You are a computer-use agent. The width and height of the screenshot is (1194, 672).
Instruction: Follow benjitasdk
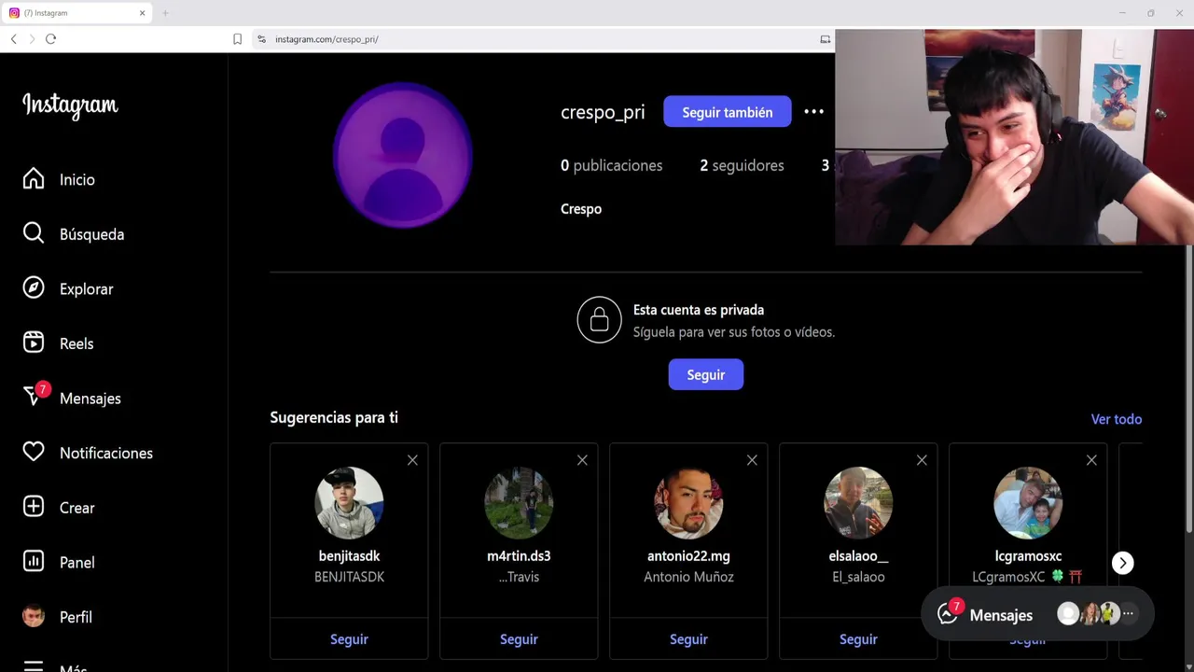click(349, 639)
